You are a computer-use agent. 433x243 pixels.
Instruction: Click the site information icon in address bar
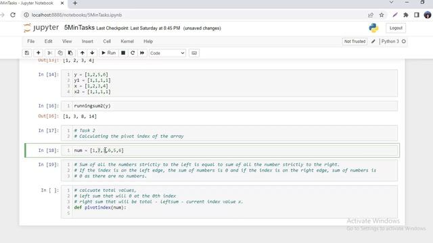26,15
